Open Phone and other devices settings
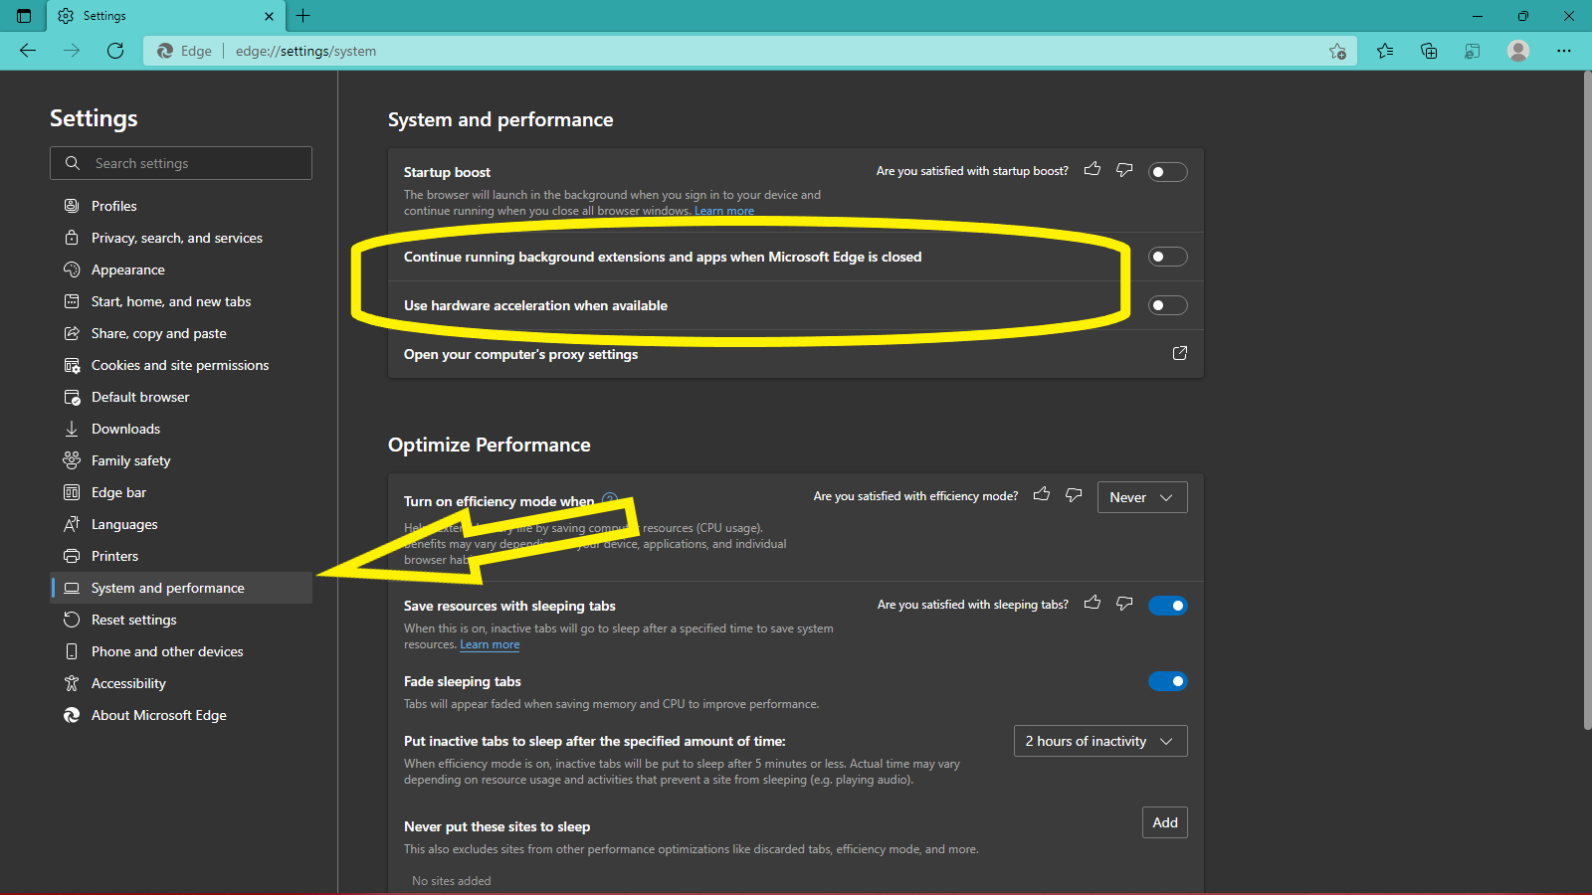Image resolution: width=1592 pixels, height=895 pixels. coord(181,651)
